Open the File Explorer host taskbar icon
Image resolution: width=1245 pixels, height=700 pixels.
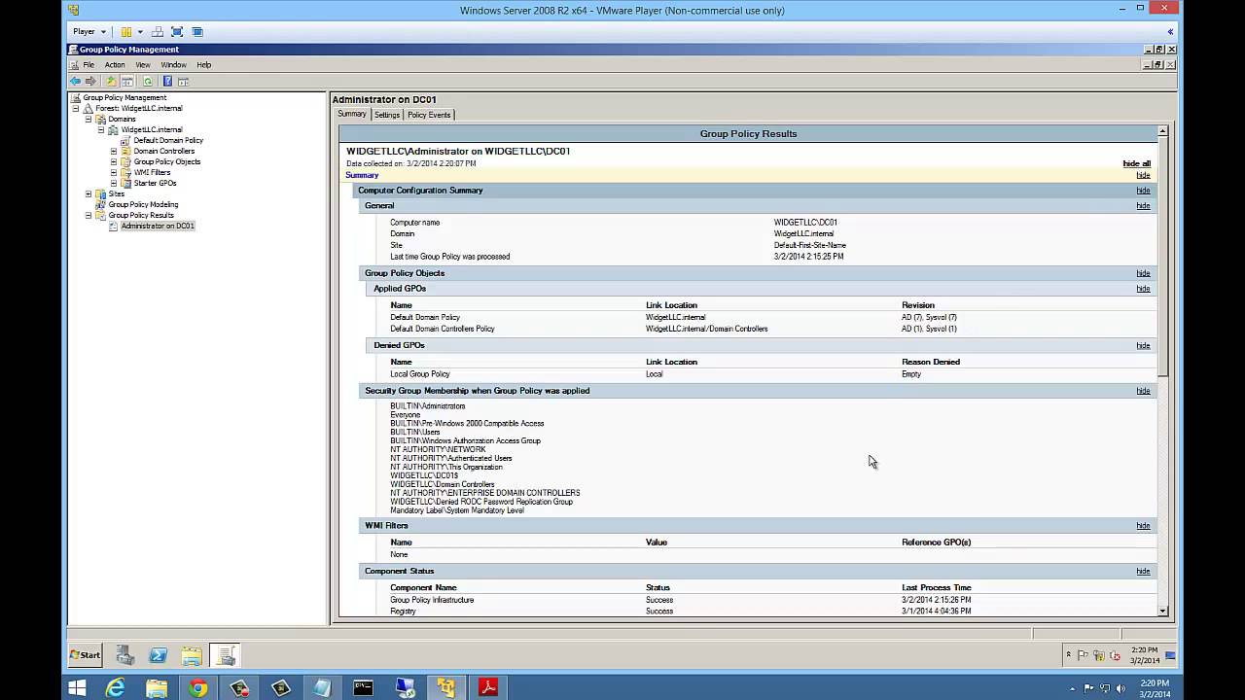pos(157,688)
